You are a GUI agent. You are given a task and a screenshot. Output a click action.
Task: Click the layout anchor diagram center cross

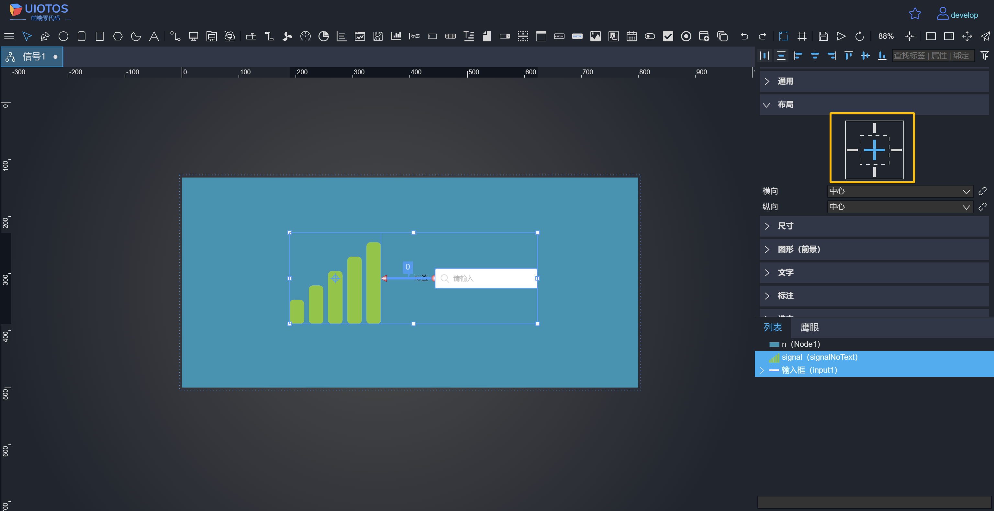tap(874, 150)
